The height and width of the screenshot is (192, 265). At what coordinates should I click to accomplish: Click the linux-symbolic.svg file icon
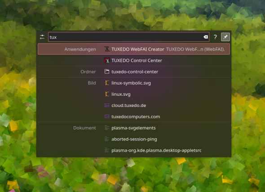click(x=107, y=83)
